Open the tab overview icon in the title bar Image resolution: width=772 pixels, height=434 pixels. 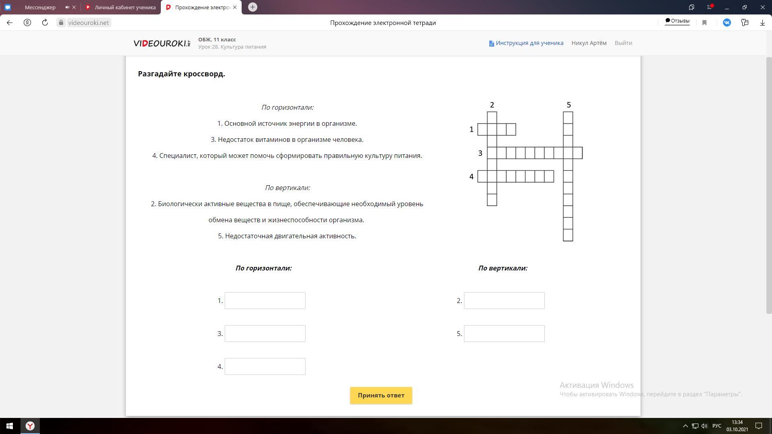click(692, 7)
